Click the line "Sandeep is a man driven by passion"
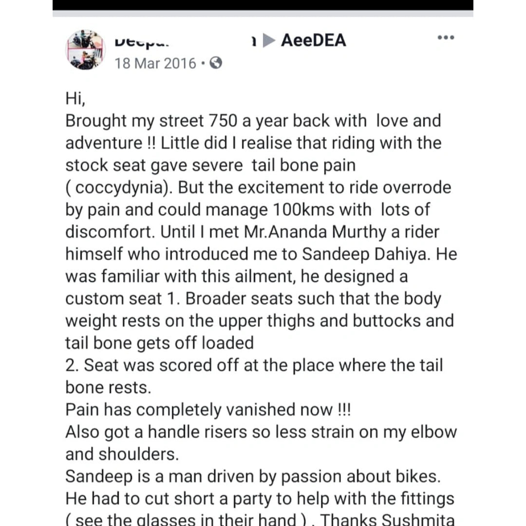This screenshot has width=526, height=526. coord(253,476)
